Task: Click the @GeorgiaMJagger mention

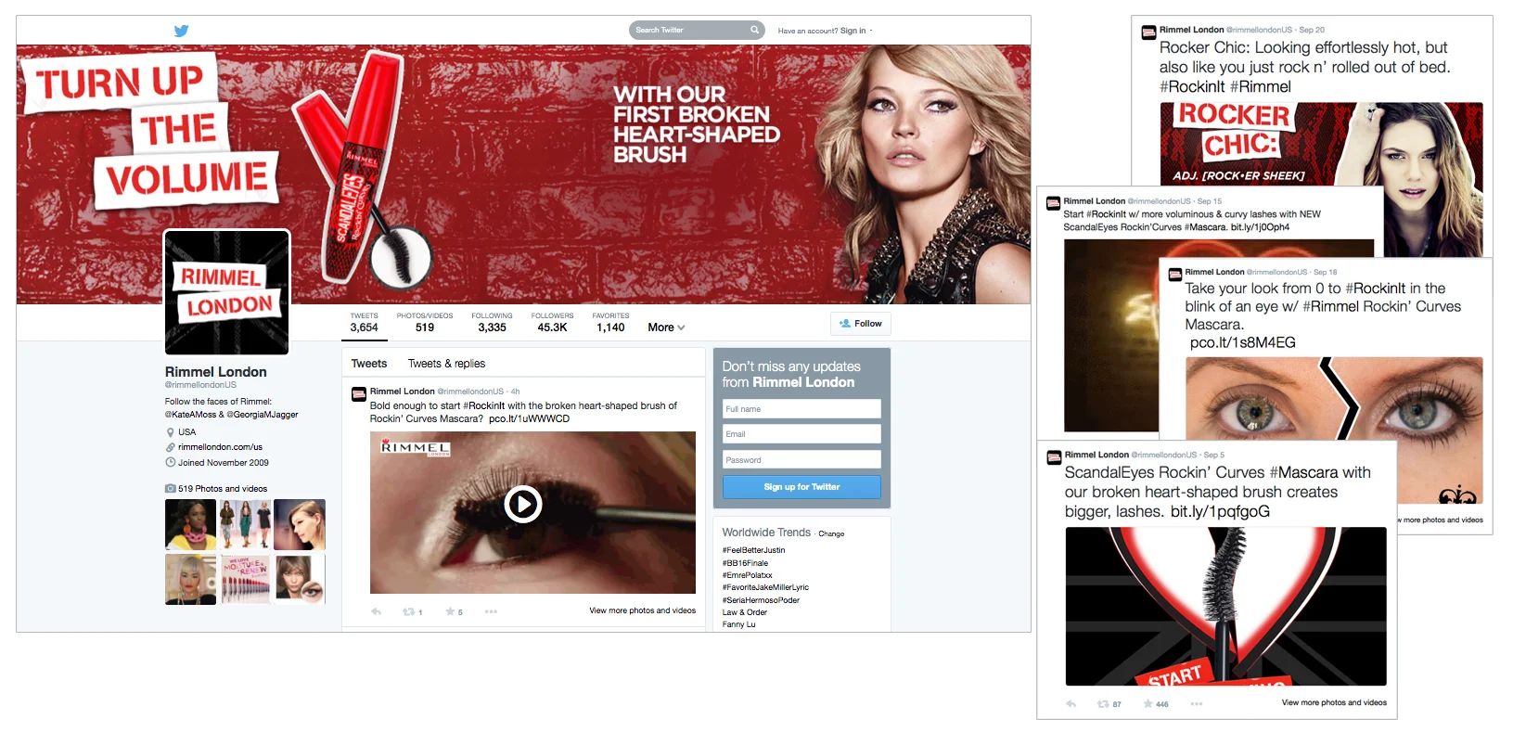Action: tap(263, 415)
